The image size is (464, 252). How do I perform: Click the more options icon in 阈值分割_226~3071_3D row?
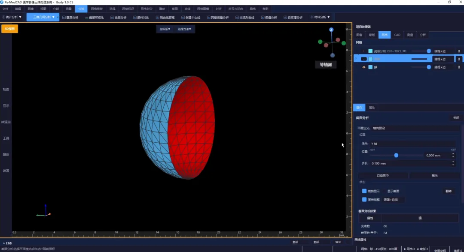(459, 51)
